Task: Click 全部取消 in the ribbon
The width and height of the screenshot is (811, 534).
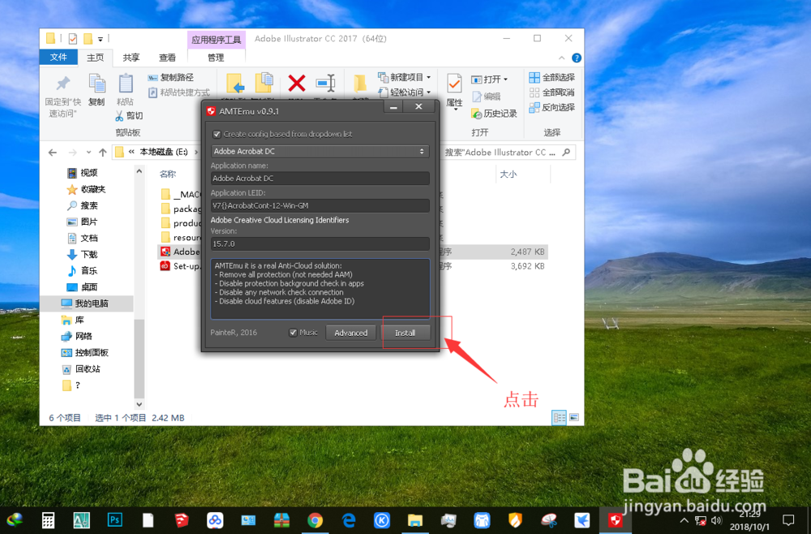Action: coord(551,92)
